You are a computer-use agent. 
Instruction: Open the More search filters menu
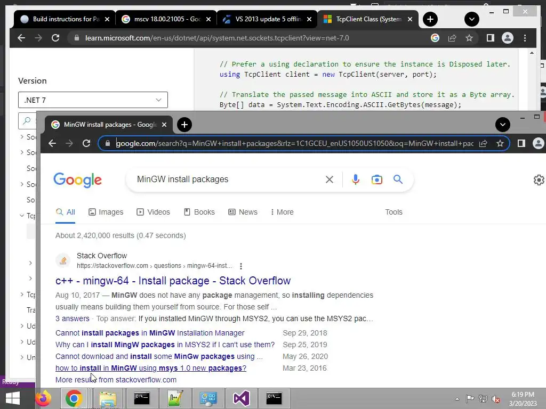pyautogui.click(x=282, y=212)
